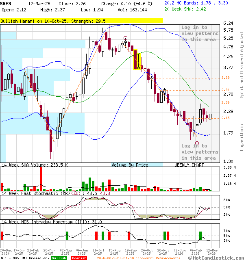Click the red circle marker near price peak
Screen dimensions: 244x260
[x=126, y=38]
